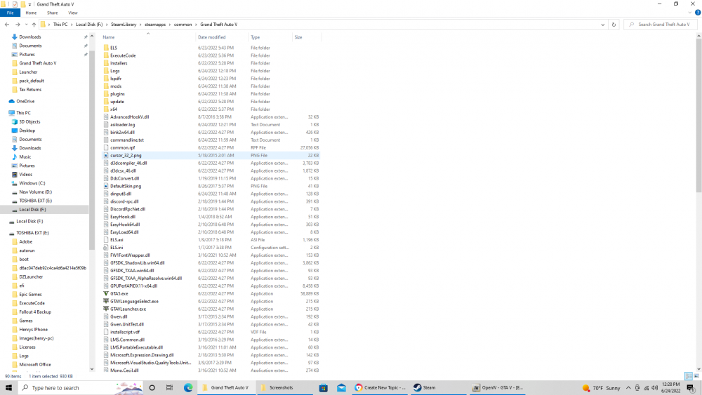The height and width of the screenshot is (395, 702).
Task: Open the address bar history dropdown
Action: coord(602,25)
